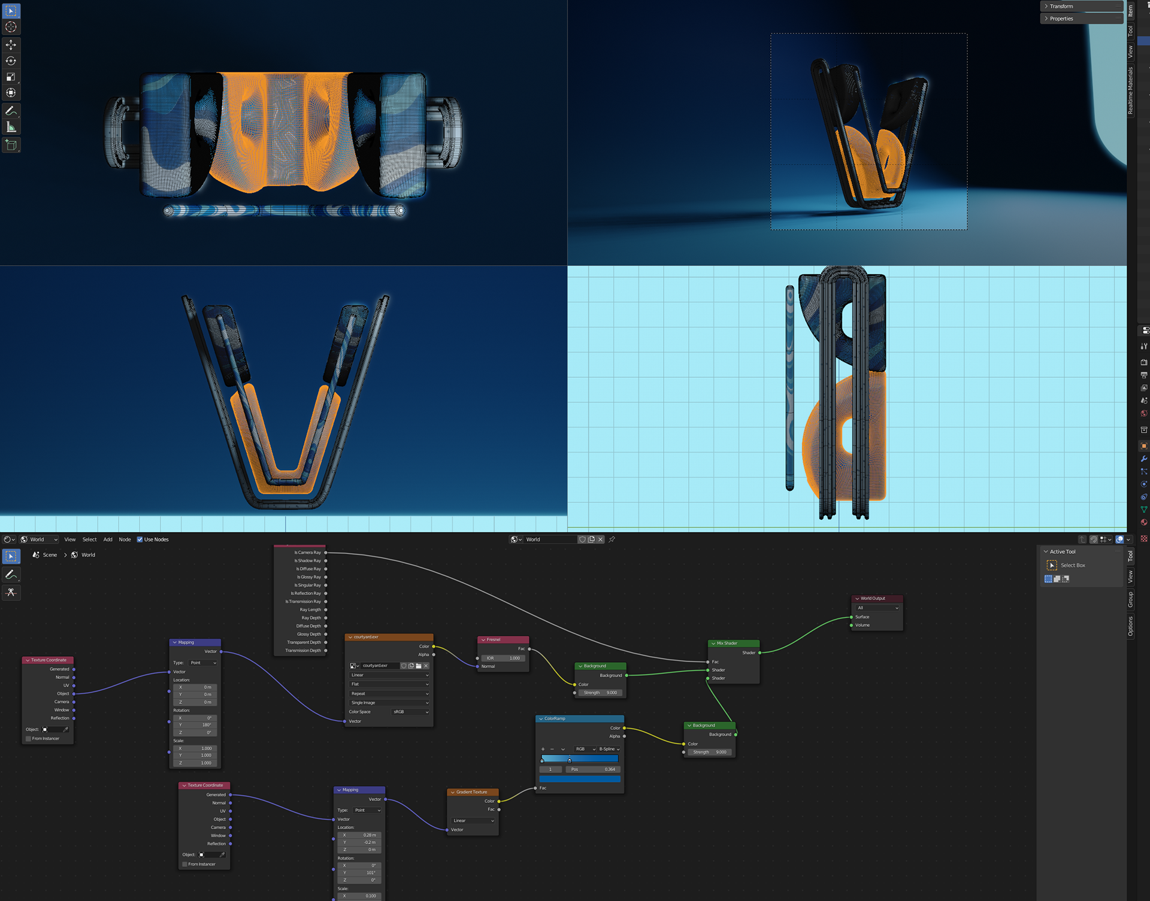
Task: Open the Add menu in node editor
Action: click(x=108, y=539)
